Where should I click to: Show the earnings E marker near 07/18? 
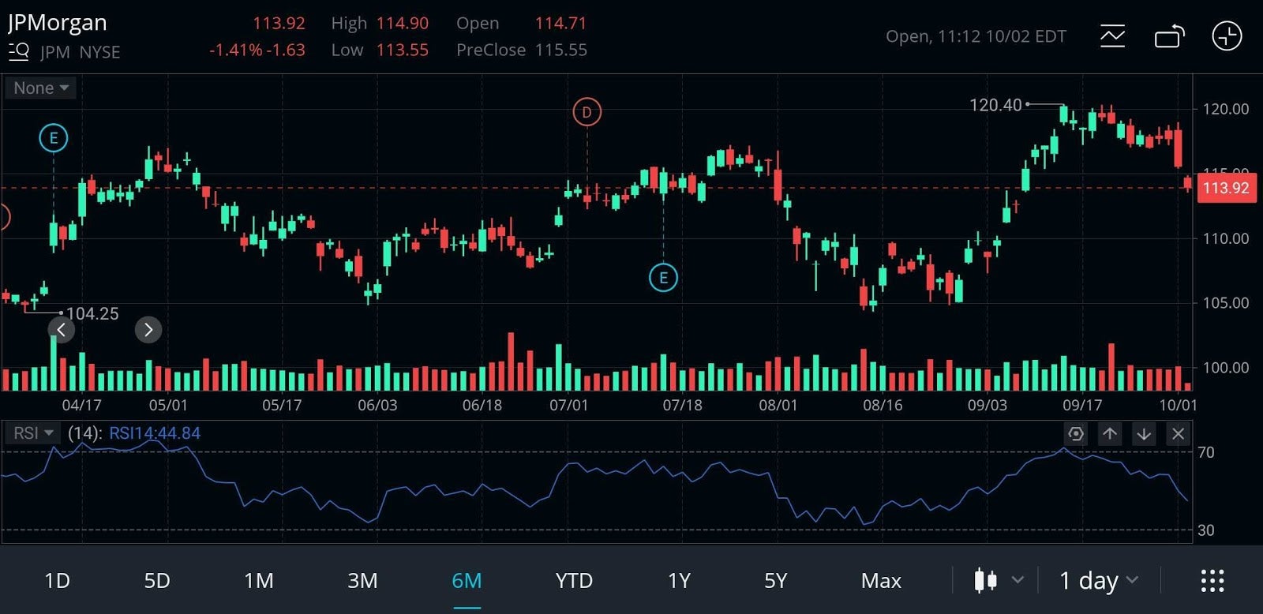tap(663, 277)
